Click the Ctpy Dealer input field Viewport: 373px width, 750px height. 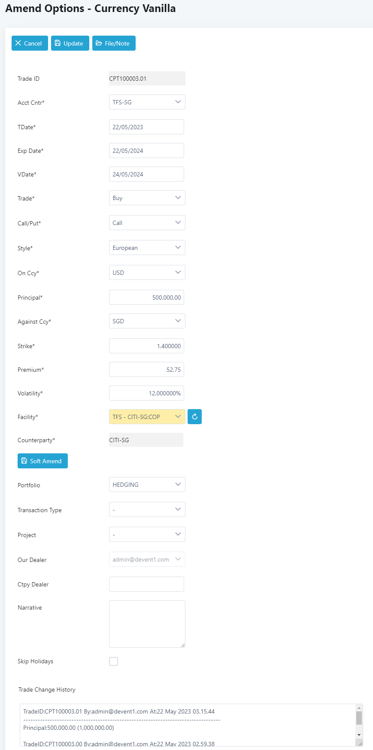point(146,584)
